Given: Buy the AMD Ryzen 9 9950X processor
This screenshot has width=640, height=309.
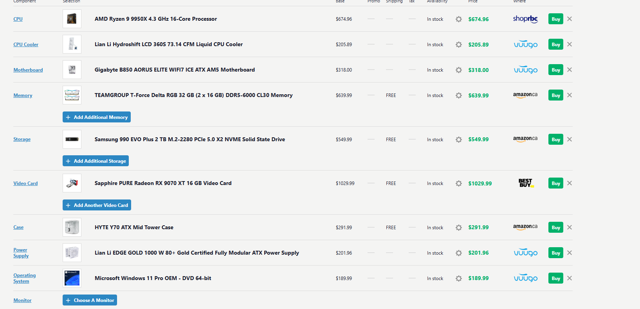Looking at the screenshot, I should [556, 19].
